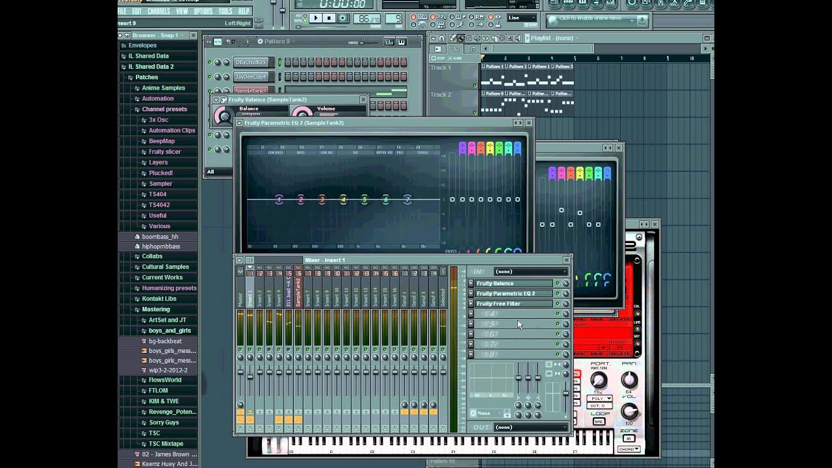
Task: Start playback with the transport play button
Action: [315, 18]
